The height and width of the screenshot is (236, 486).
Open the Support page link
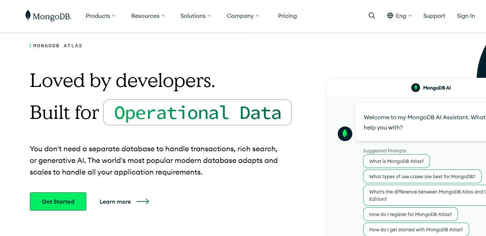coord(434,16)
